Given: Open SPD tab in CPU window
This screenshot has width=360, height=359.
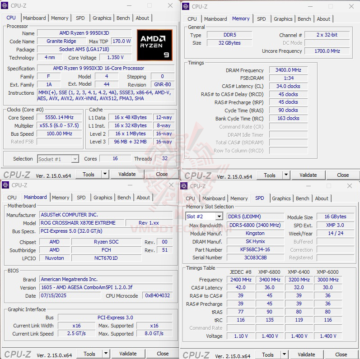Looking at the screenshot, I should pyautogui.click(x=80, y=18).
